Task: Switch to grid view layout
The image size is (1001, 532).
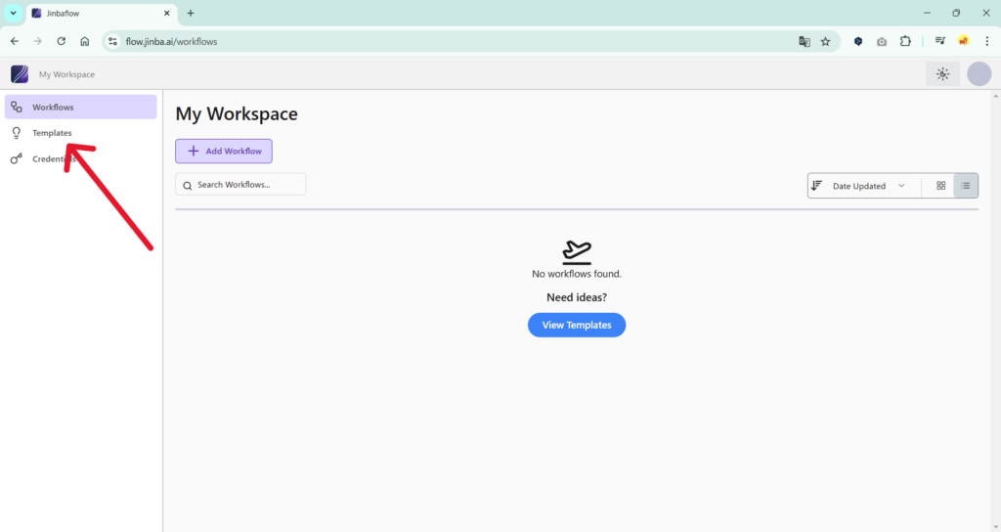Action: pyautogui.click(x=940, y=186)
